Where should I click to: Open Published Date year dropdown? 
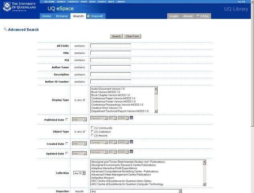[123, 118]
